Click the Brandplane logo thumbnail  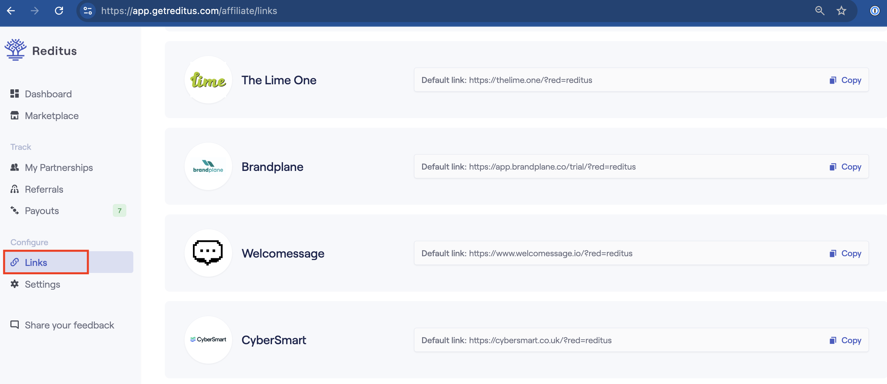pyautogui.click(x=208, y=166)
